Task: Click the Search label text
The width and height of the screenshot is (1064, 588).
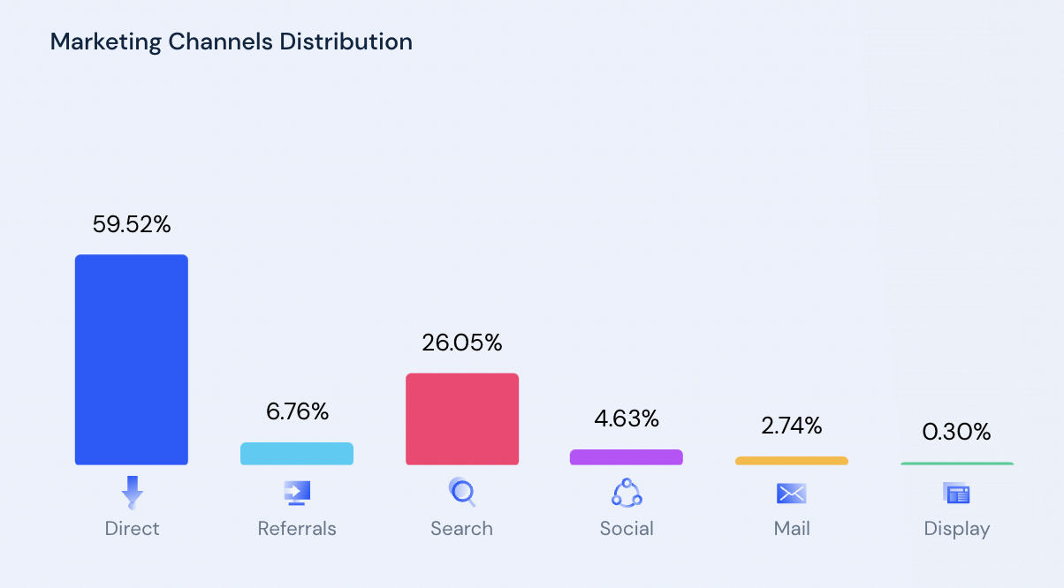Action: (462, 529)
